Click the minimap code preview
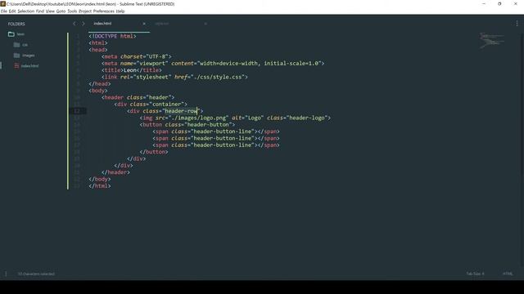 tap(491, 40)
